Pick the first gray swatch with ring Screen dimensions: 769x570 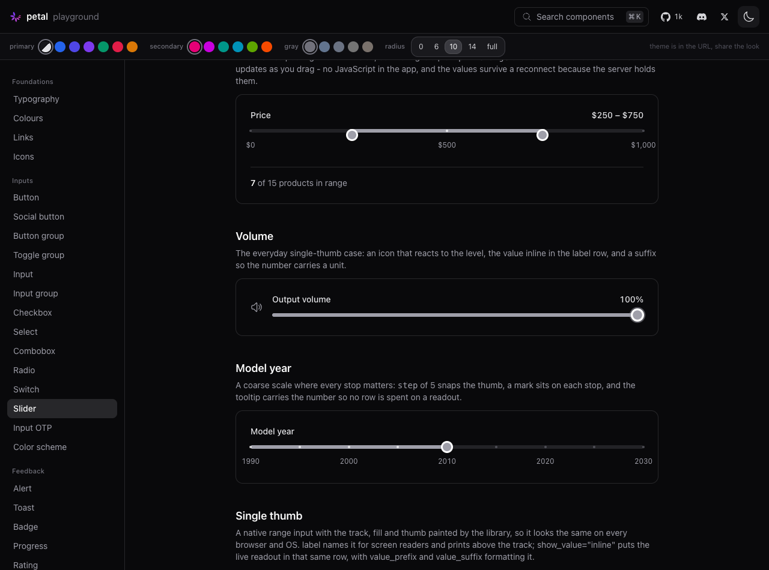coord(310,47)
